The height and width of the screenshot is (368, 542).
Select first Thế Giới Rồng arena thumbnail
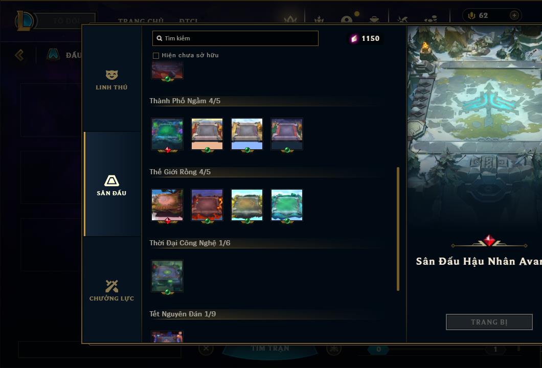click(167, 205)
